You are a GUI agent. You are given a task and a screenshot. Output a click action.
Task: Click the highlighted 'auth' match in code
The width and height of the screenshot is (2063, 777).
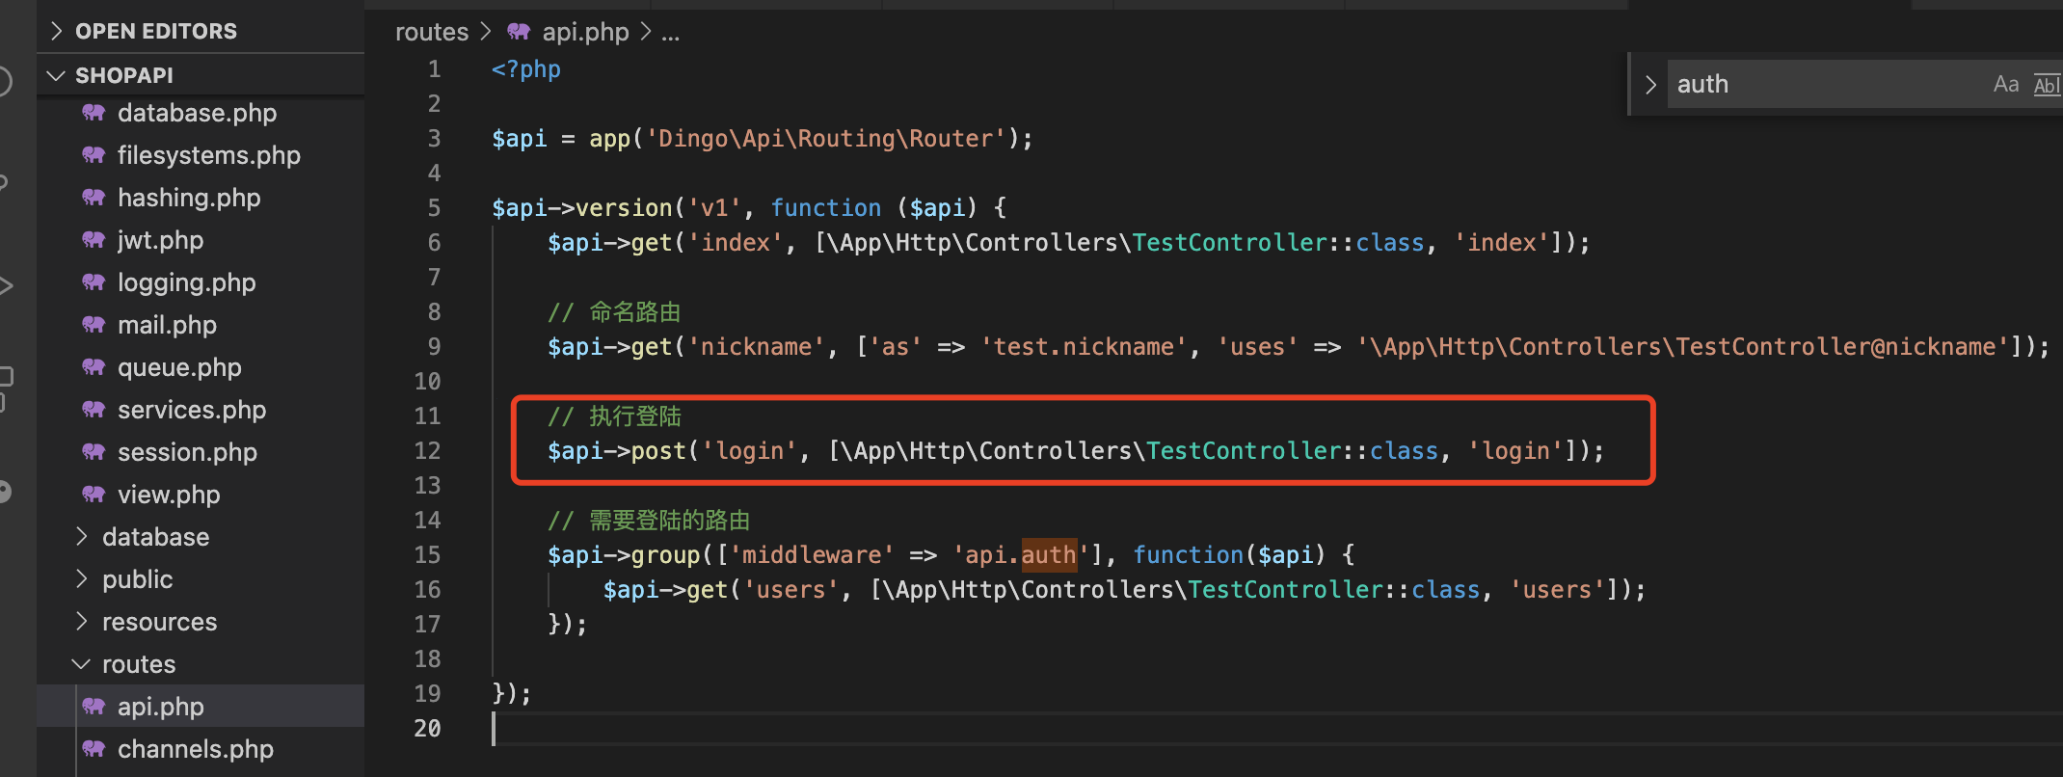pyautogui.click(x=1049, y=555)
